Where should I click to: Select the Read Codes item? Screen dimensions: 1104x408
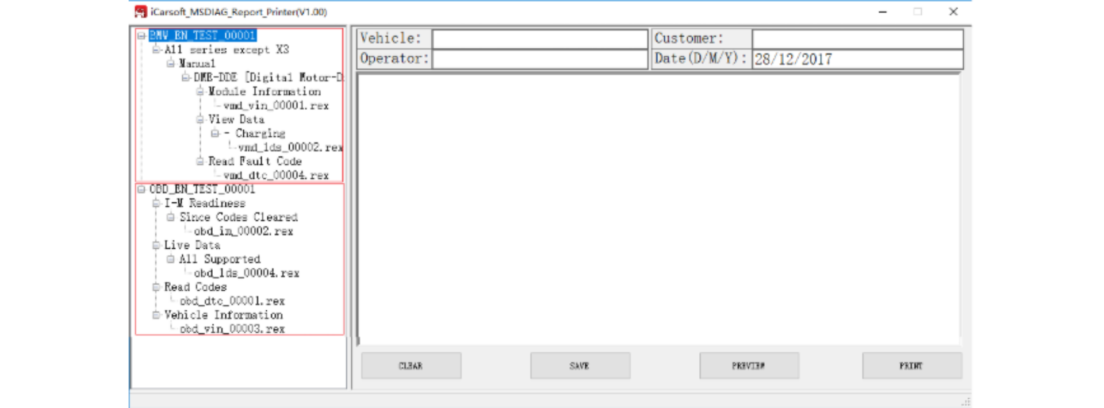pyautogui.click(x=195, y=287)
